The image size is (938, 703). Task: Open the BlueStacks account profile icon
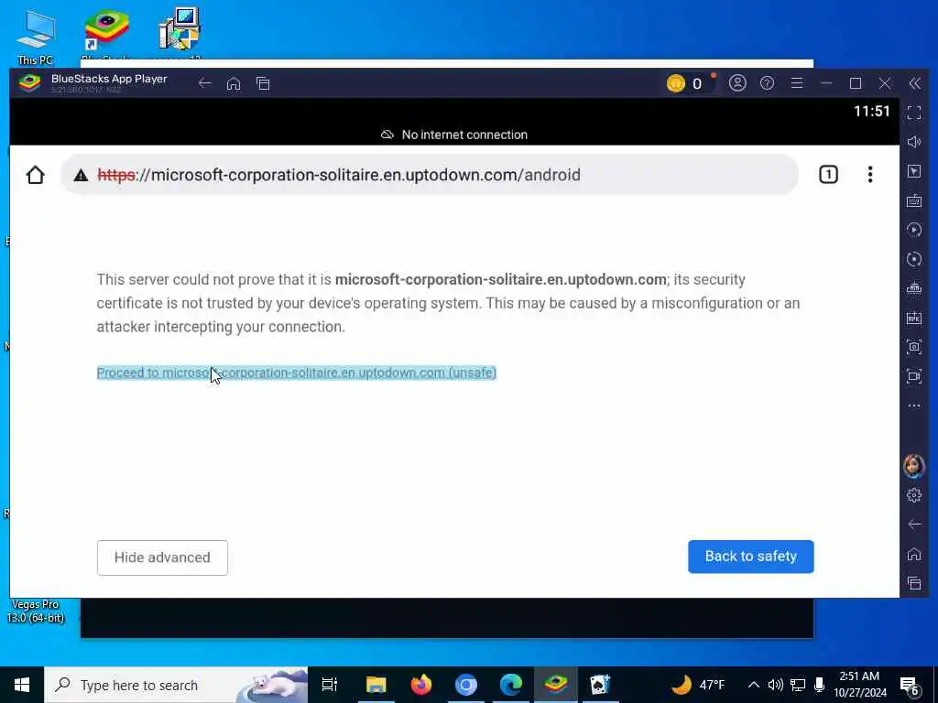point(737,83)
